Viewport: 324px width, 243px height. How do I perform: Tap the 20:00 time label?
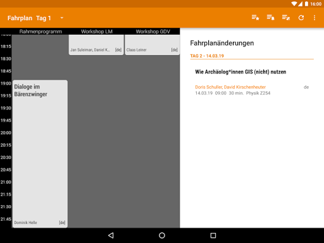tap(6, 133)
